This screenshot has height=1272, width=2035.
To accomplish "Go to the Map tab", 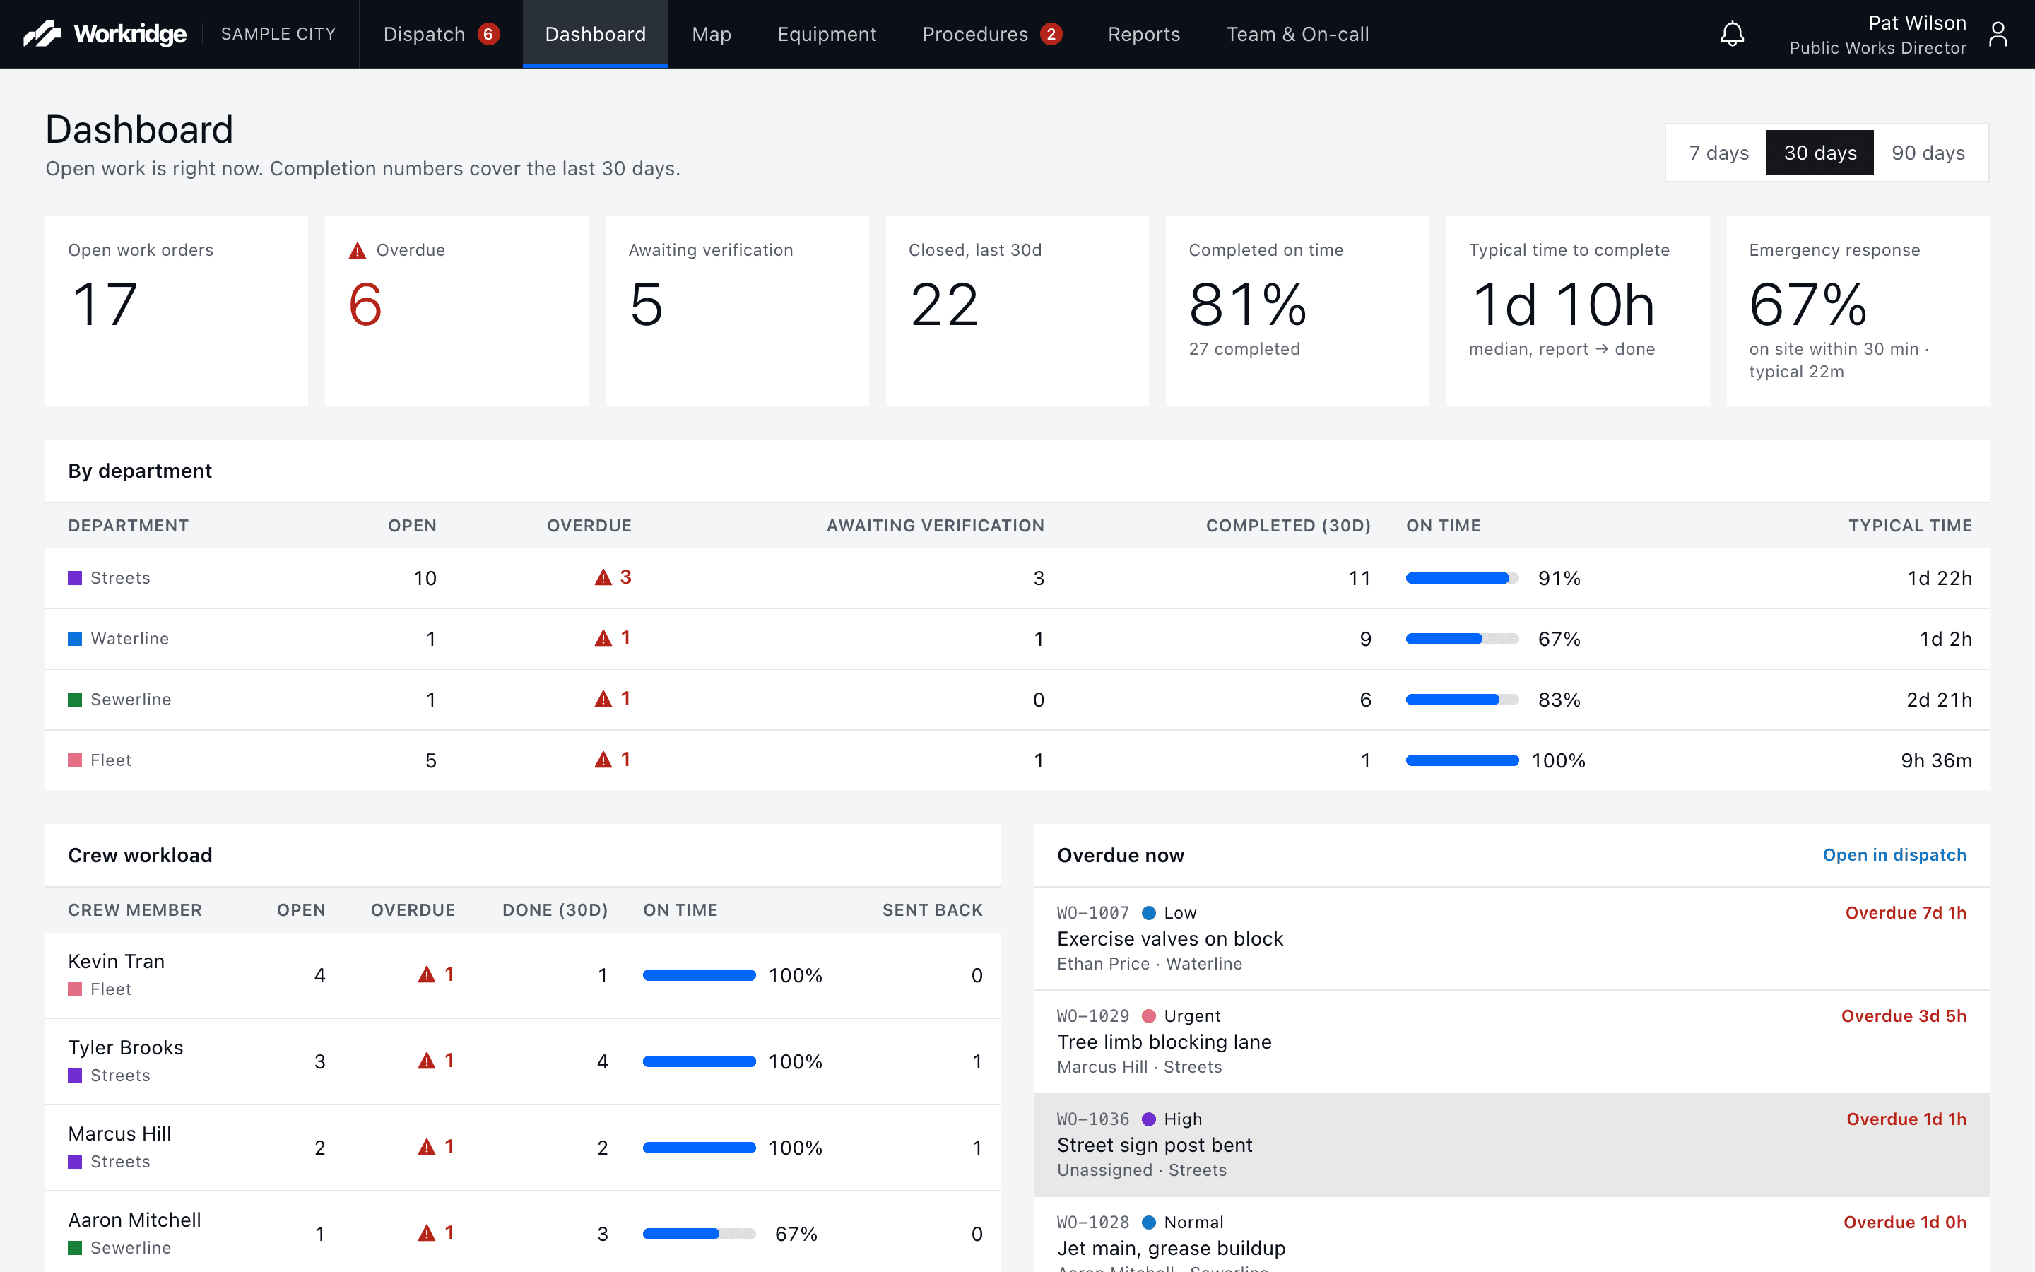I will pyautogui.click(x=712, y=34).
